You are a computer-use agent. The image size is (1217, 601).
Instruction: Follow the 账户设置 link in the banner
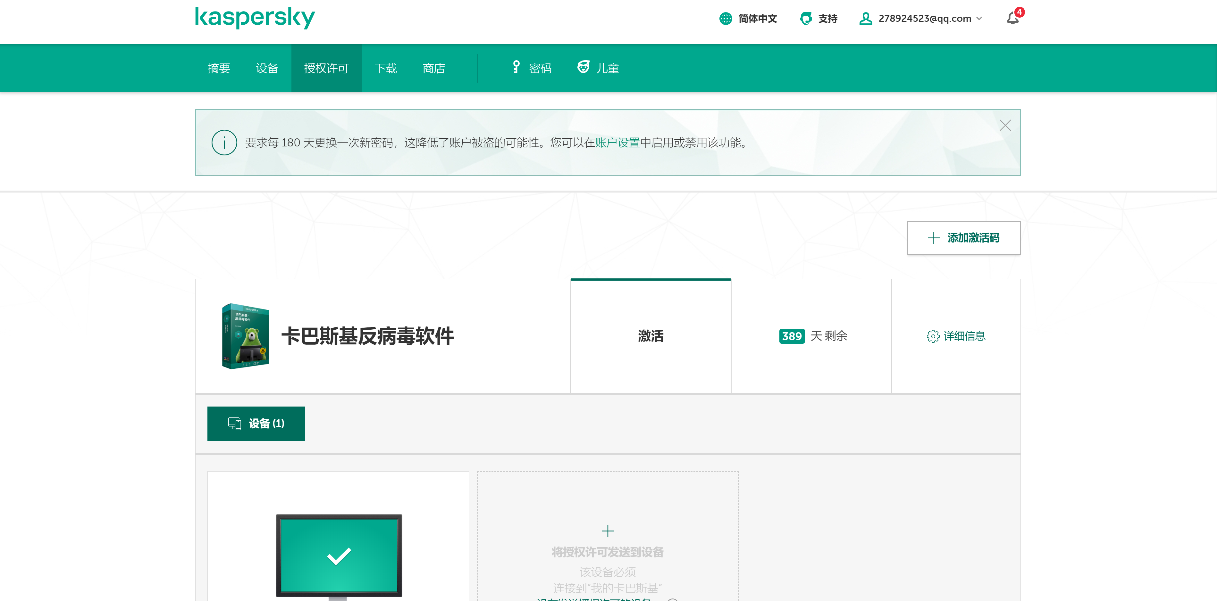pos(617,143)
